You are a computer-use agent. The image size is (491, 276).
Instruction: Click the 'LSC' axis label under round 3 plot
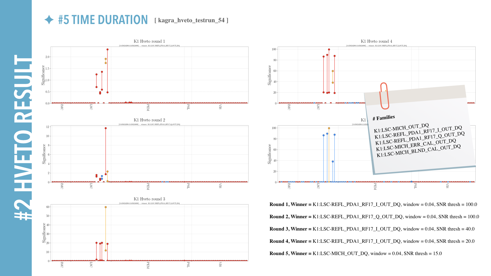tap(91, 265)
